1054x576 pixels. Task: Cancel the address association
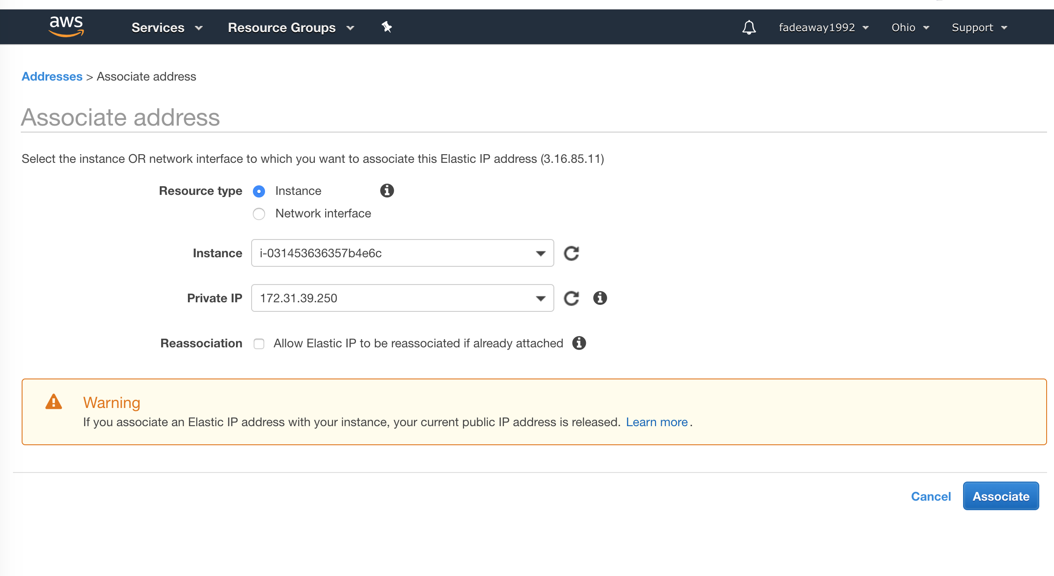point(931,496)
